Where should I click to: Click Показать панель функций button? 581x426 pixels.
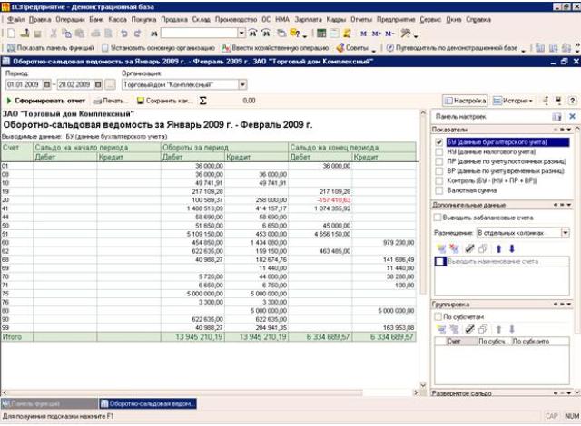tap(50, 48)
